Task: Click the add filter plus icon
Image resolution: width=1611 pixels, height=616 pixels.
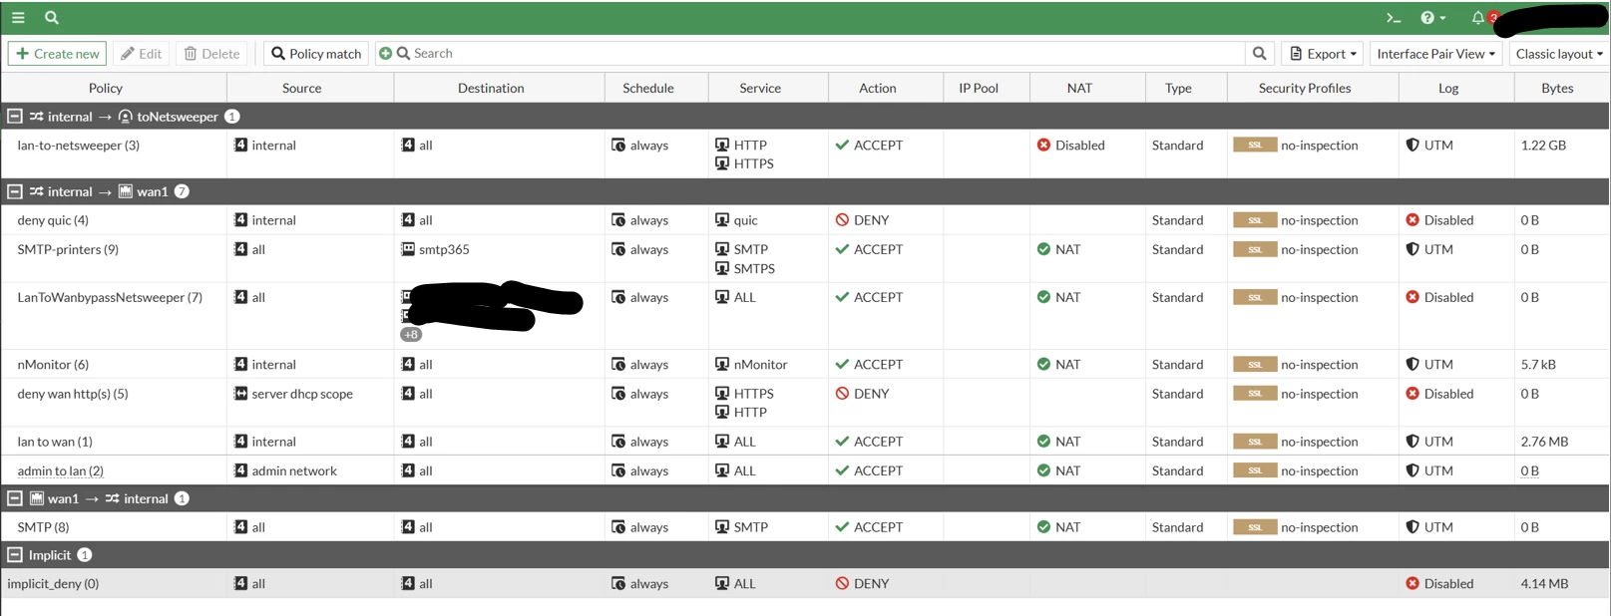Action: point(385,54)
